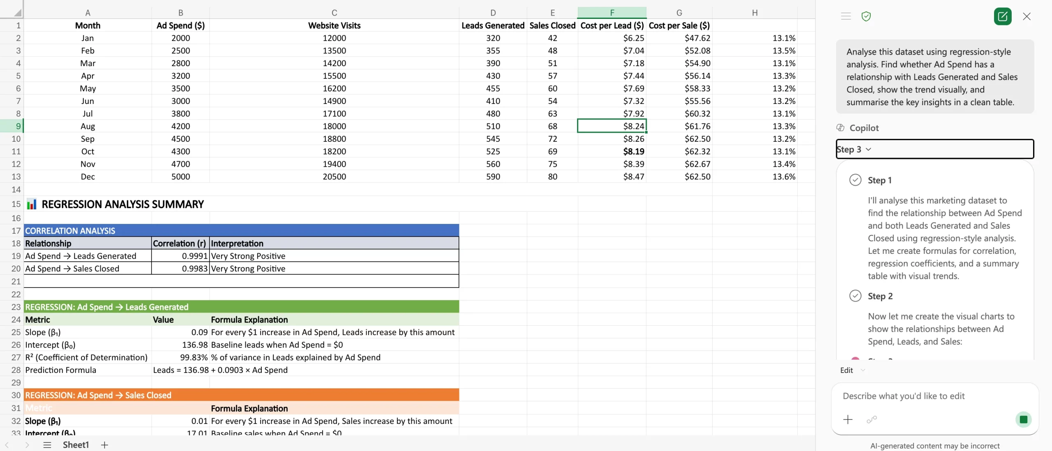
Task: Click the Copilot label in chat pane
Action: point(864,128)
